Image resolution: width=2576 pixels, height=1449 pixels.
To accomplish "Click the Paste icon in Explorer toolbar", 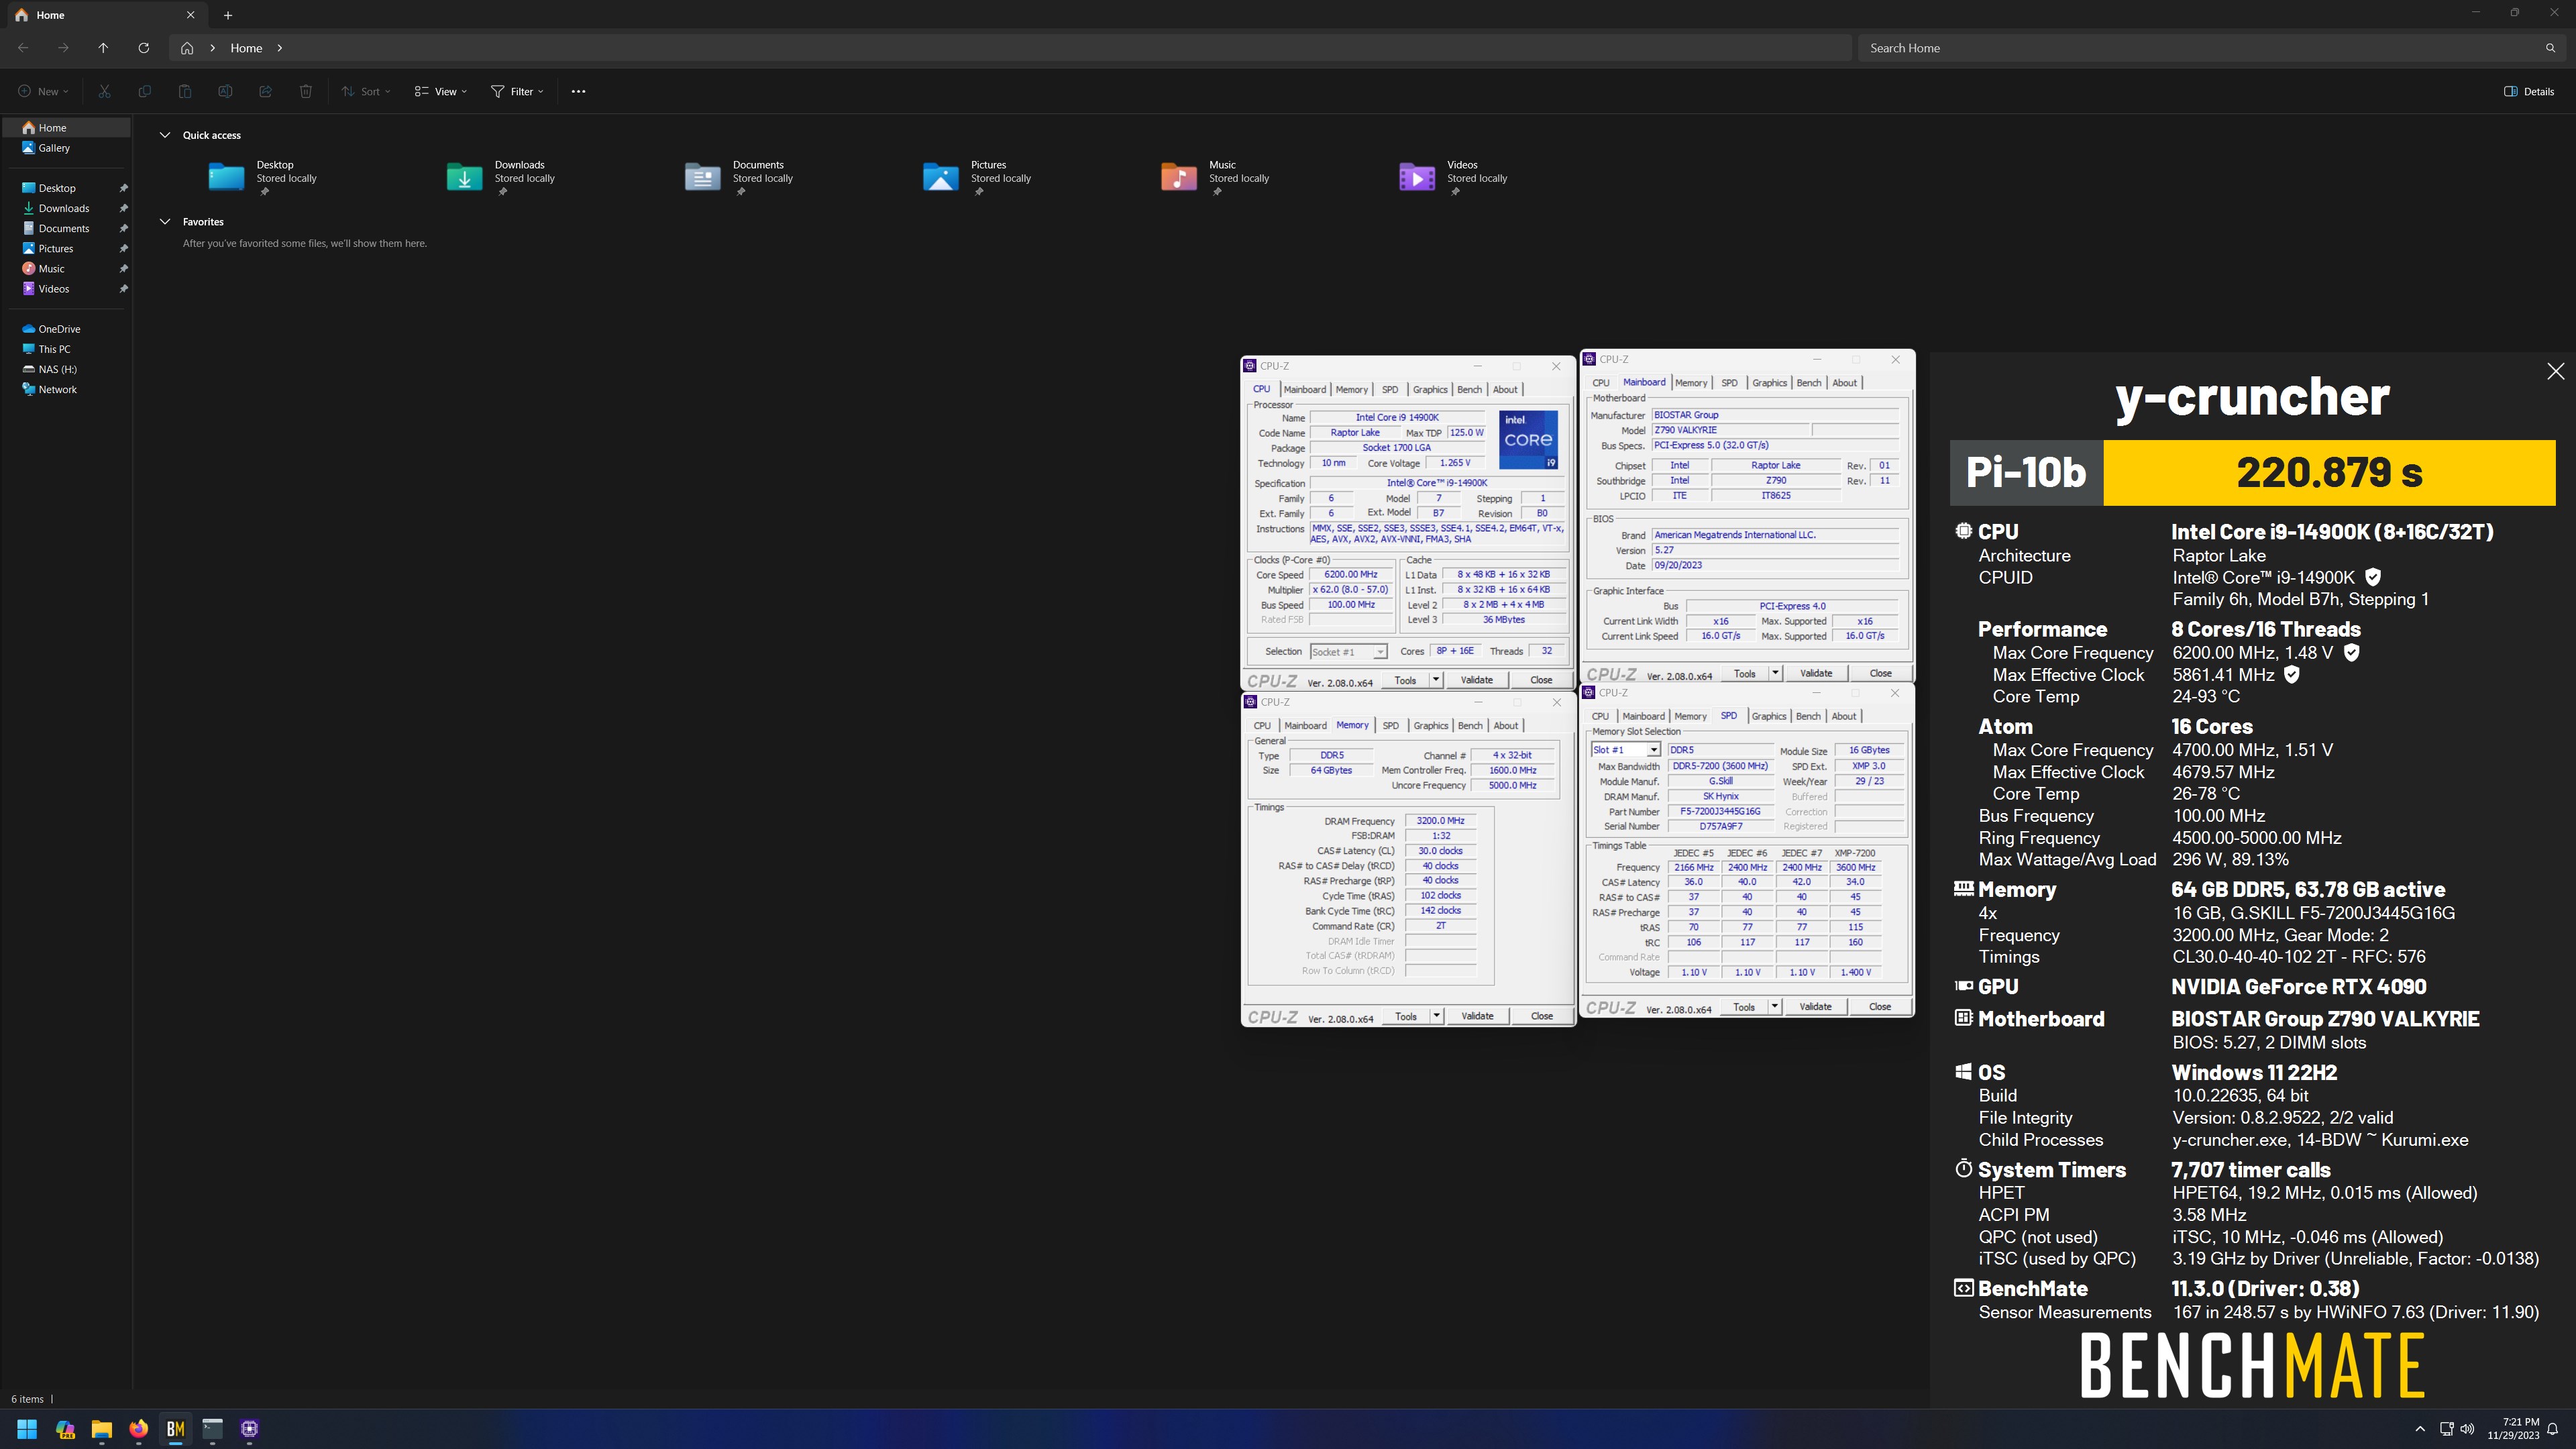I will pyautogui.click(x=185, y=91).
